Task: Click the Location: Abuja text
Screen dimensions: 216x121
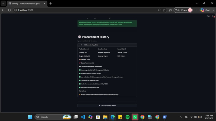Action: coord(102,49)
